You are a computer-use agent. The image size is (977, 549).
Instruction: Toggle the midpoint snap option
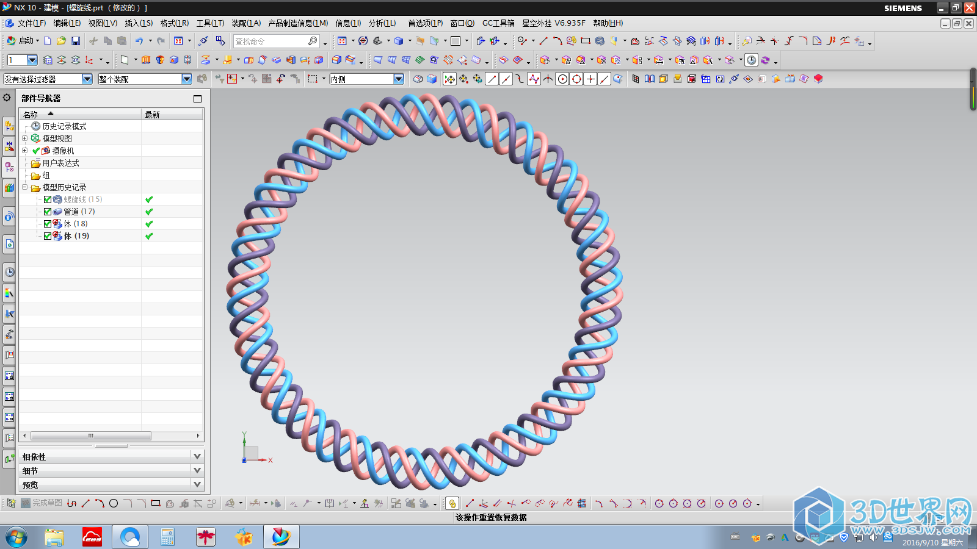pyautogui.click(x=506, y=79)
